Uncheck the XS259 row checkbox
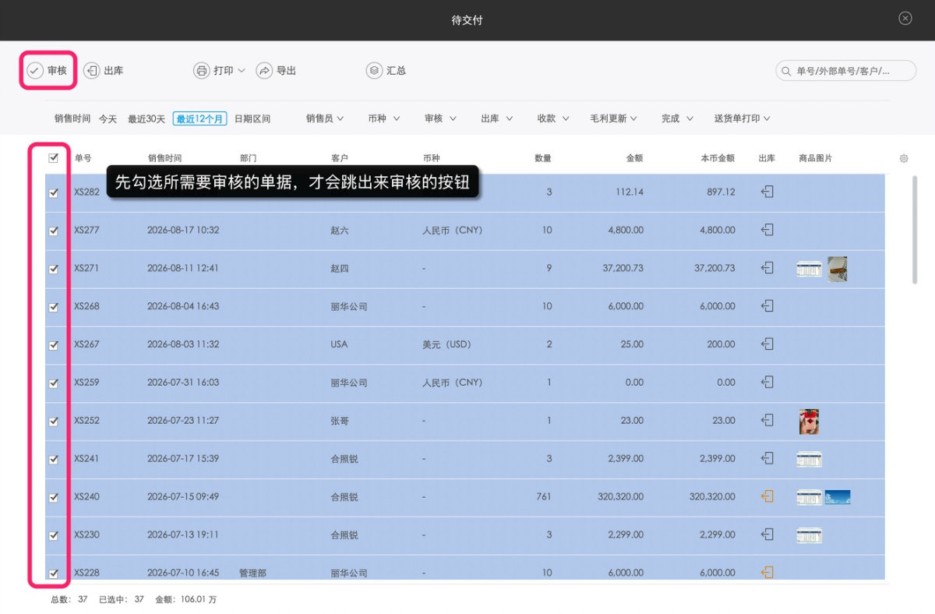This screenshot has height=614, width=935. 54,383
